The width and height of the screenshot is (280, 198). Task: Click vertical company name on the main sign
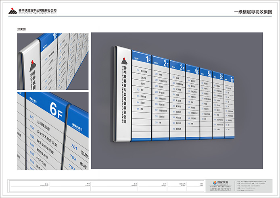(125, 95)
